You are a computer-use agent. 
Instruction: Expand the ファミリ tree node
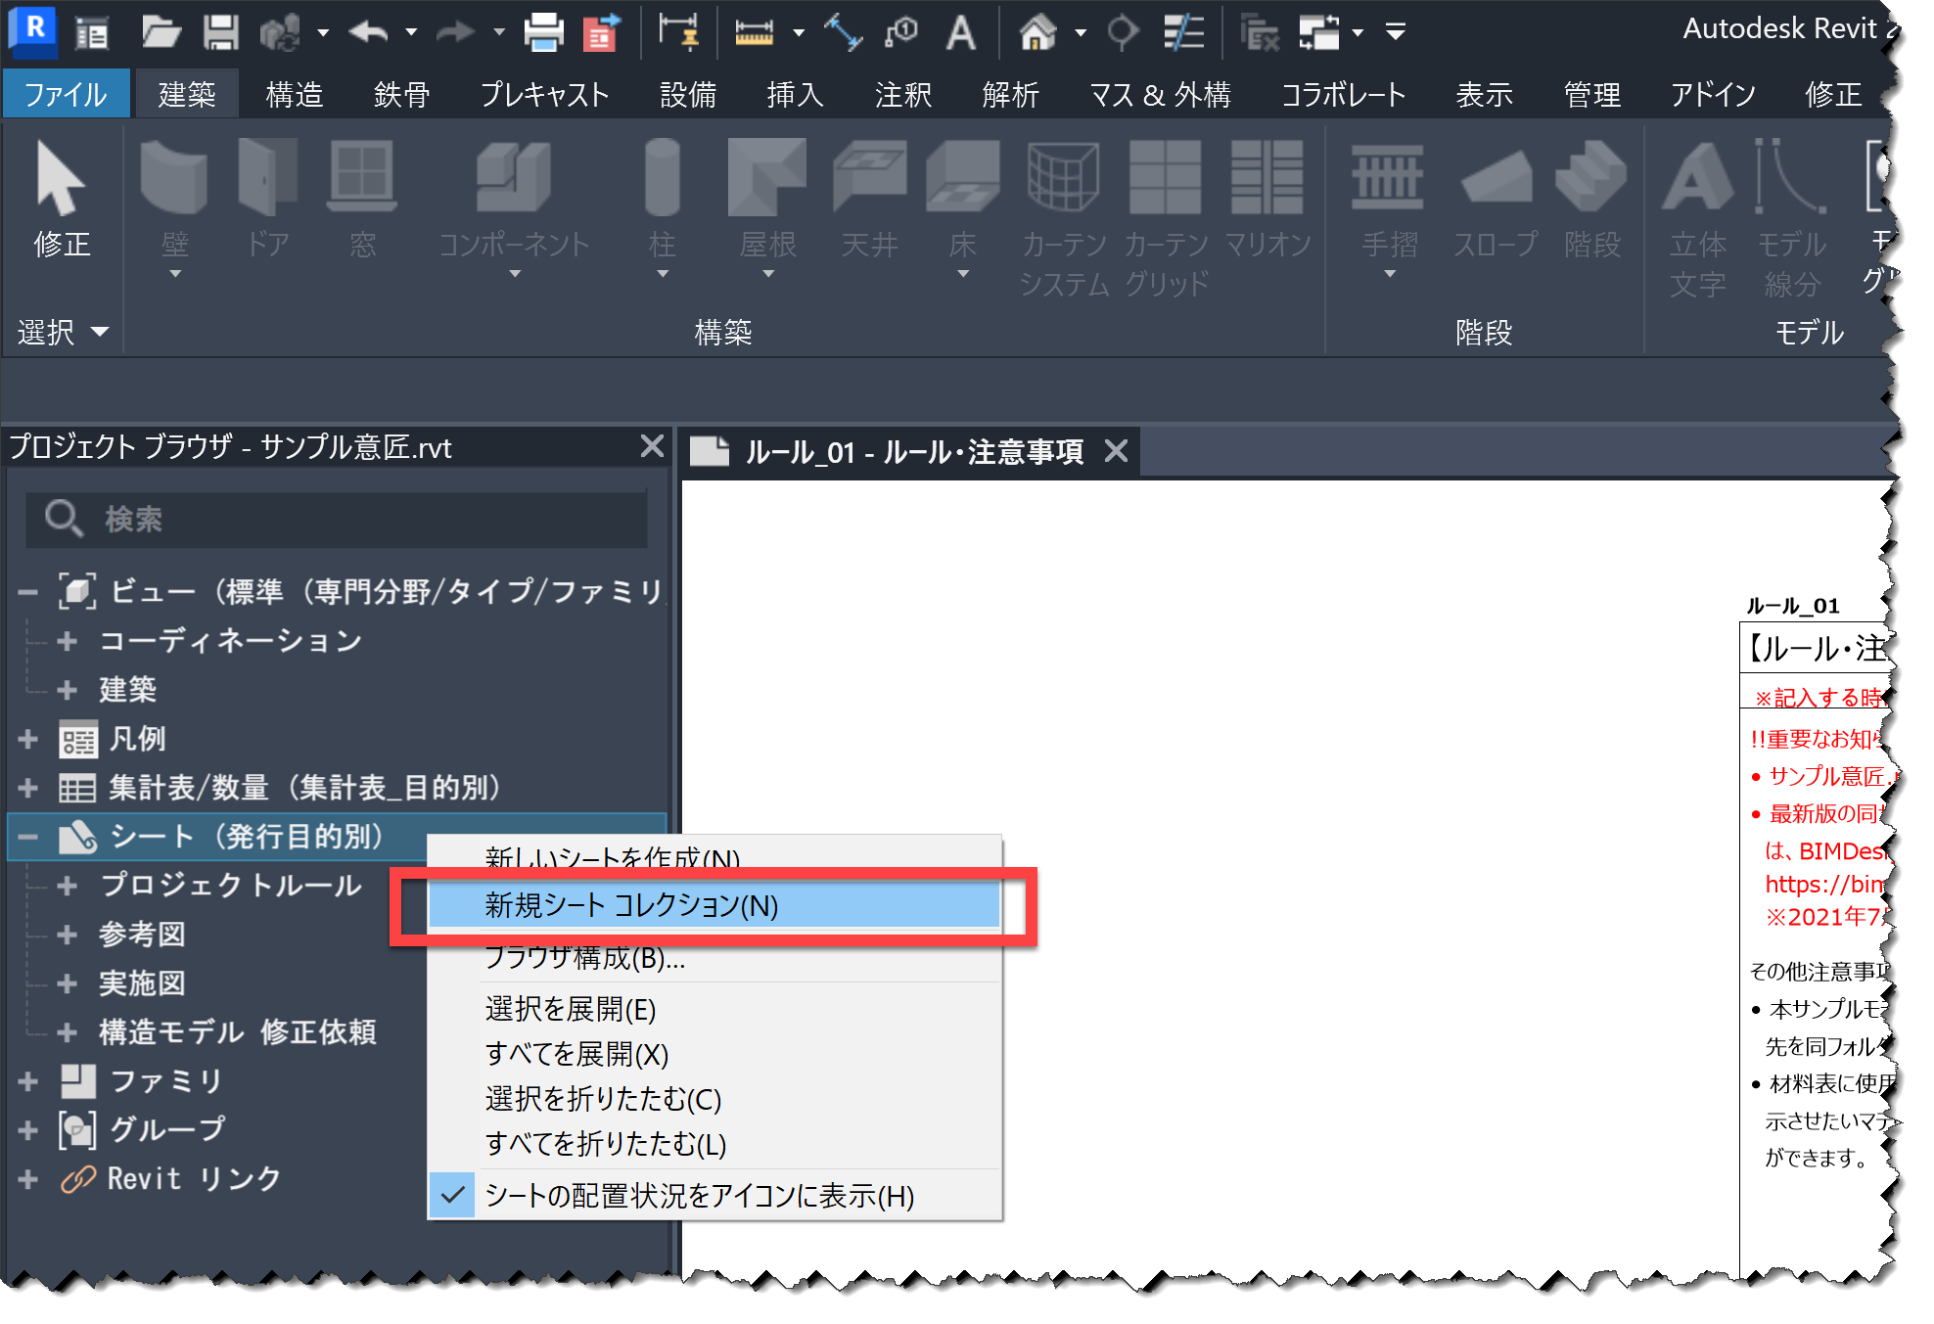(x=27, y=1081)
